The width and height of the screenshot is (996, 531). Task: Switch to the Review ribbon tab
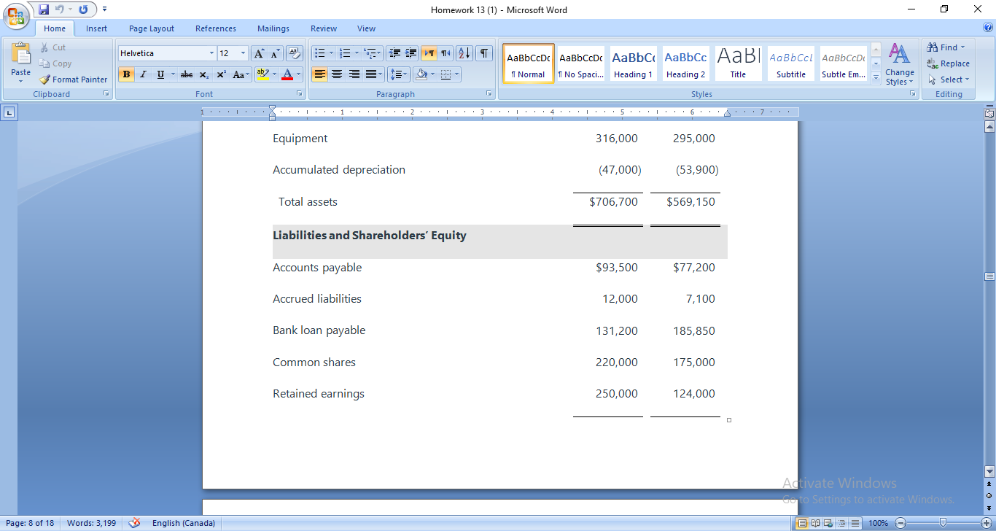pyautogui.click(x=323, y=28)
